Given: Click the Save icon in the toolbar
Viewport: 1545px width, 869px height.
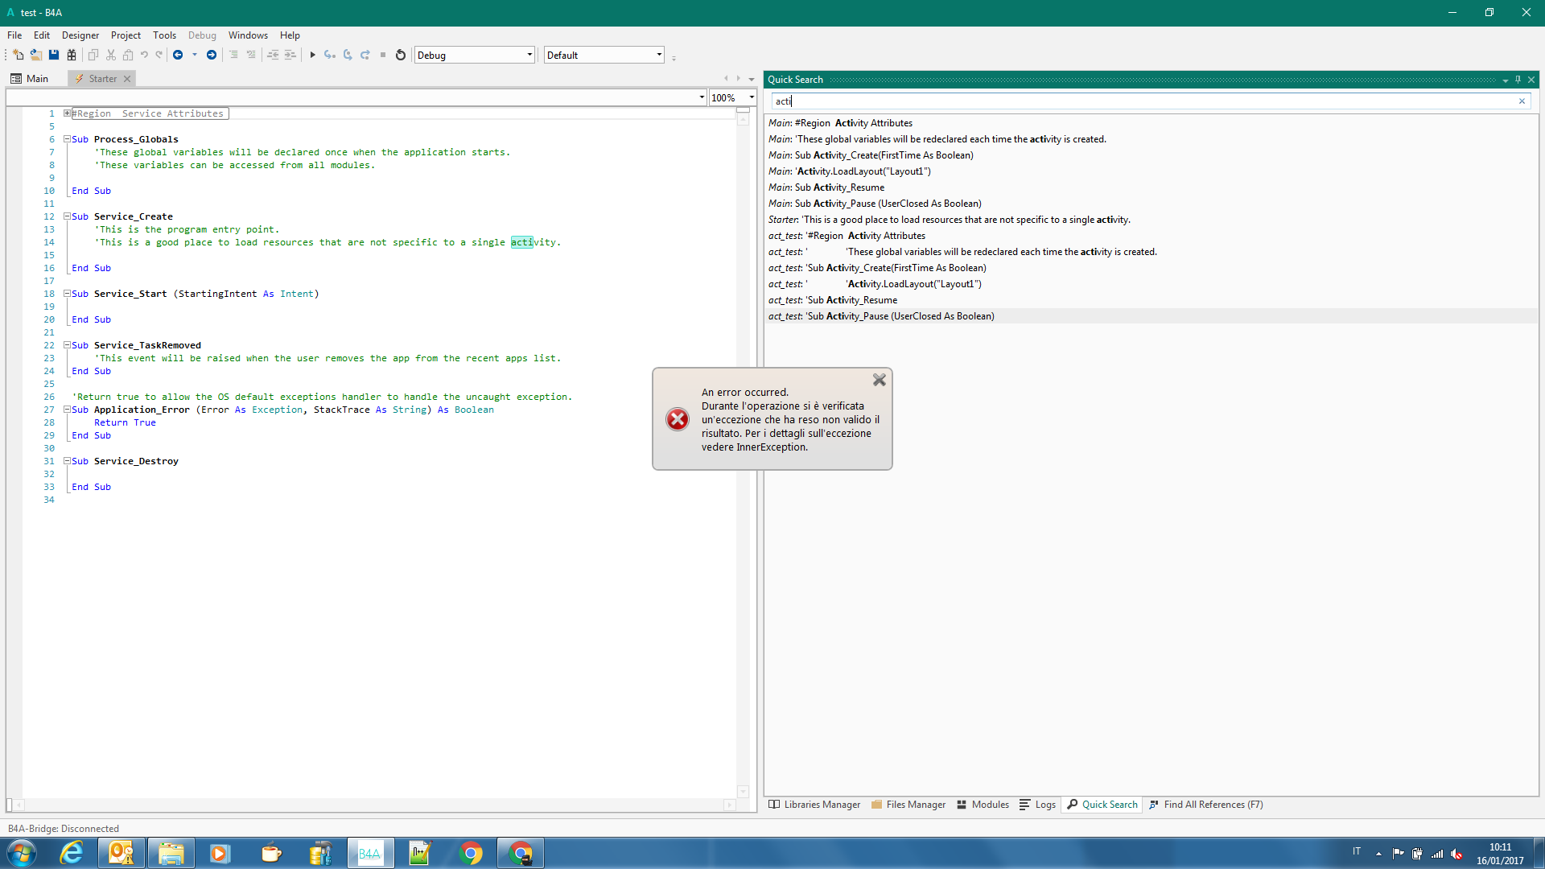Looking at the screenshot, I should click(54, 55).
